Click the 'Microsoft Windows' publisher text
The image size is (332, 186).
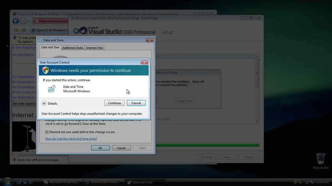click(x=77, y=91)
